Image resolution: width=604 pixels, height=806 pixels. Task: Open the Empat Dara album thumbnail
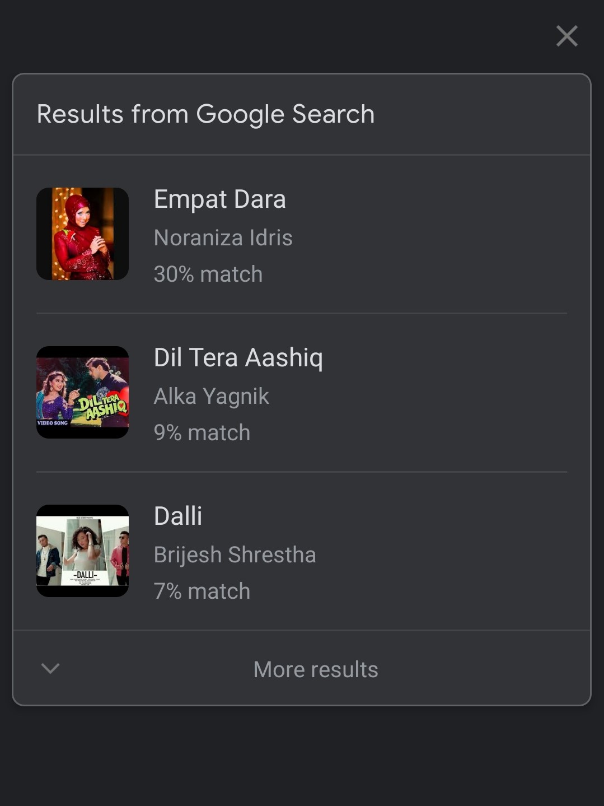pyautogui.click(x=83, y=234)
